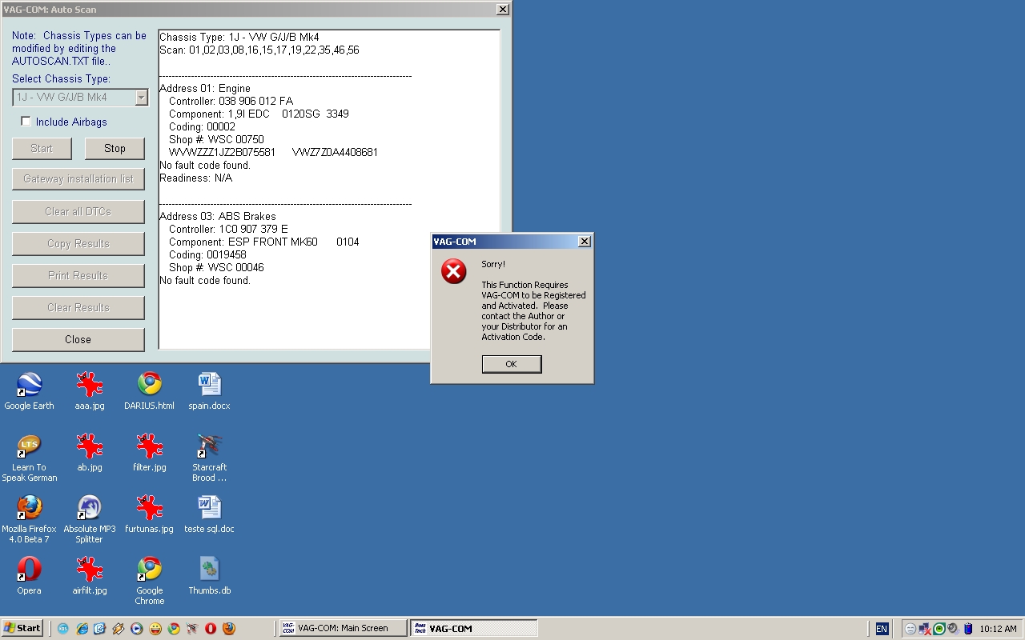
Task: Open aaa.jpg file on desktop
Action: pos(90,391)
